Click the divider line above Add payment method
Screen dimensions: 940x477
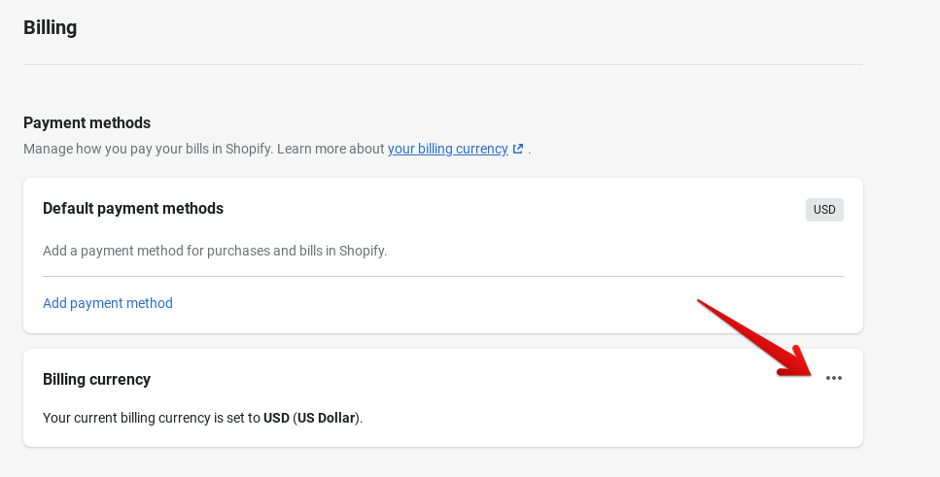tap(443, 276)
